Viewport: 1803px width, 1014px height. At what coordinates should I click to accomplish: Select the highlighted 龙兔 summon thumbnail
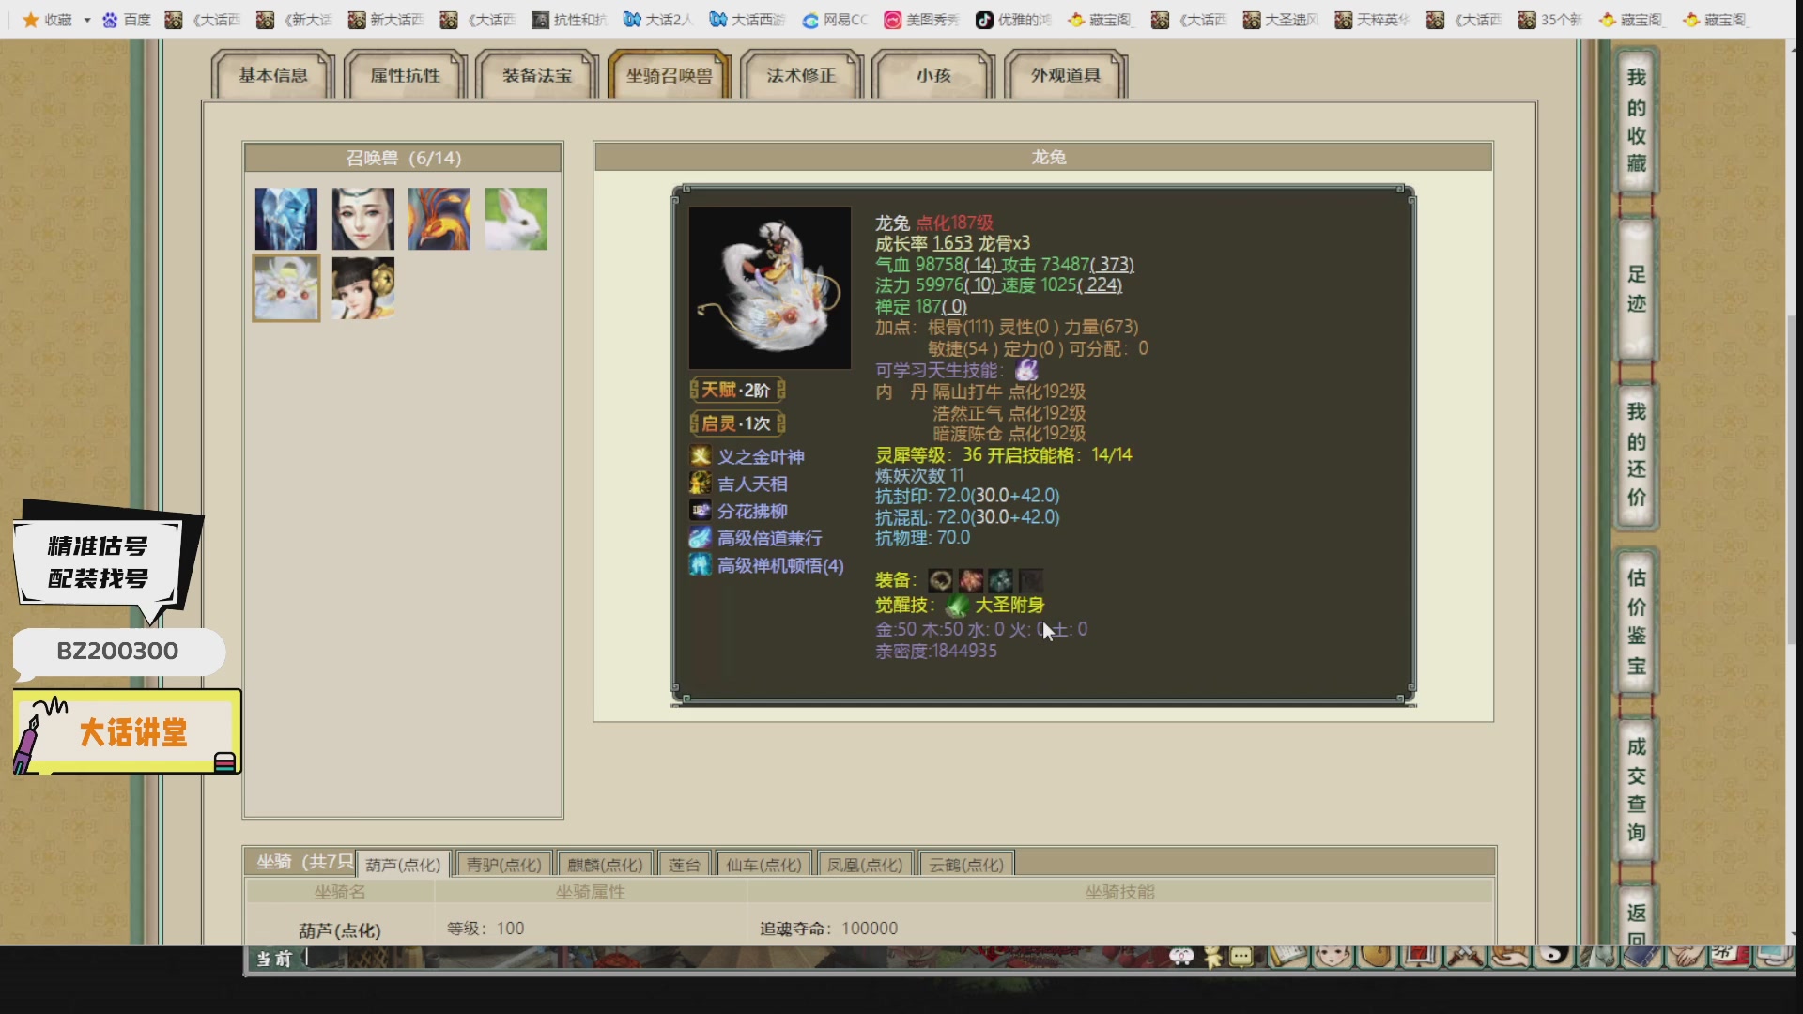[x=286, y=288]
